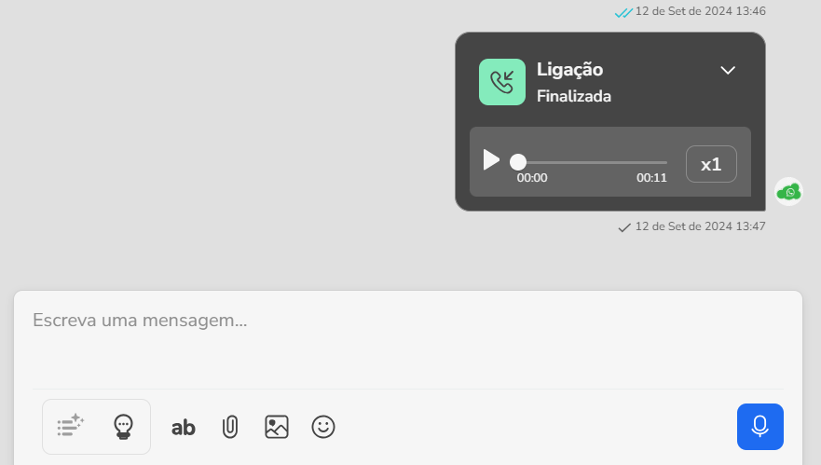Viewport: 821px width, 465px height.
Task: Open the ab text formatting option
Action: point(184,428)
